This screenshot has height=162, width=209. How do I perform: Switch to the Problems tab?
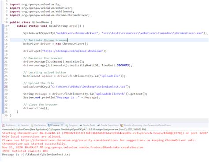point(9,125)
